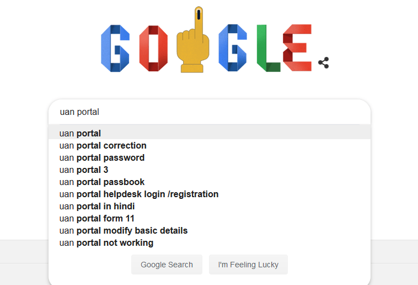Choose 'uan portal in hindi' suggestion

[210, 206]
